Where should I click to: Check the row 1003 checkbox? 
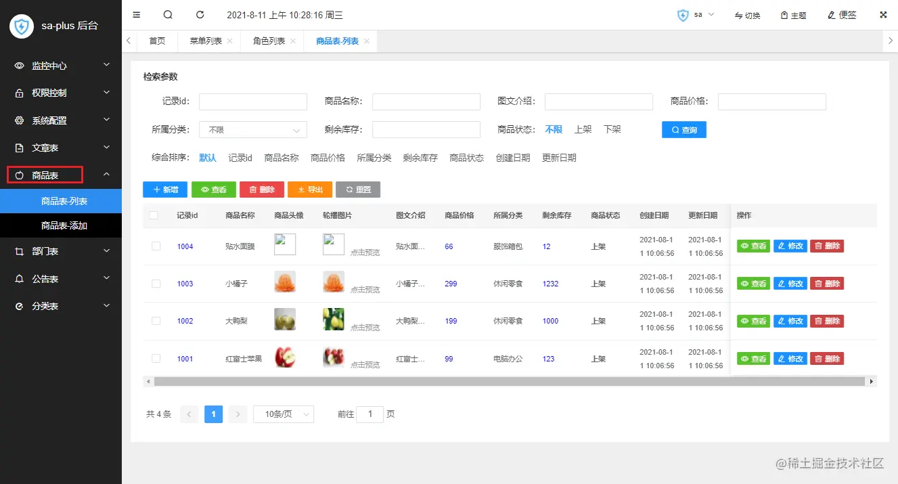click(156, 284)
